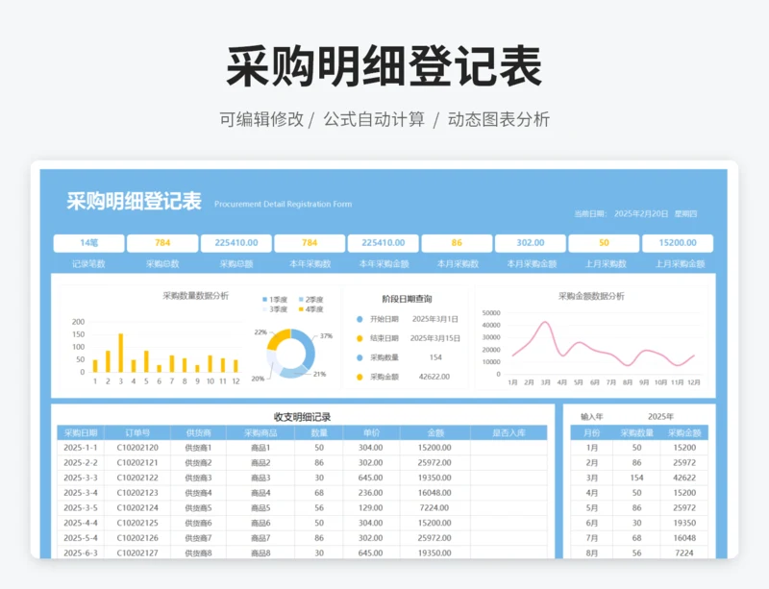
Task: Click the date cell 2025-2-2
Action: pos(81,463)
